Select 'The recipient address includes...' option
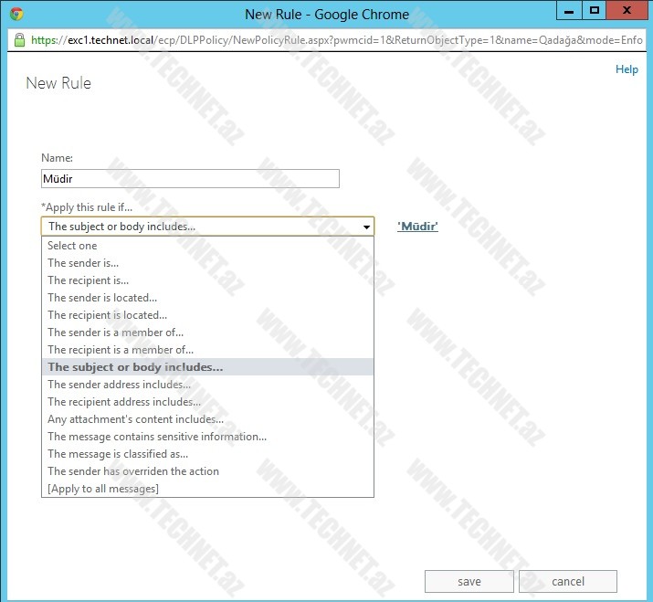 pyautogui.click(x=124, y=402)
